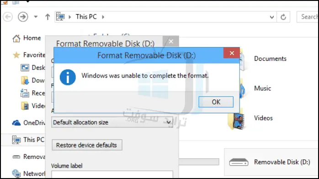This screenshot has height=179, width=319.
Task: Click the This PC breadcrumb in the address bar
Action: click(86, 16)
